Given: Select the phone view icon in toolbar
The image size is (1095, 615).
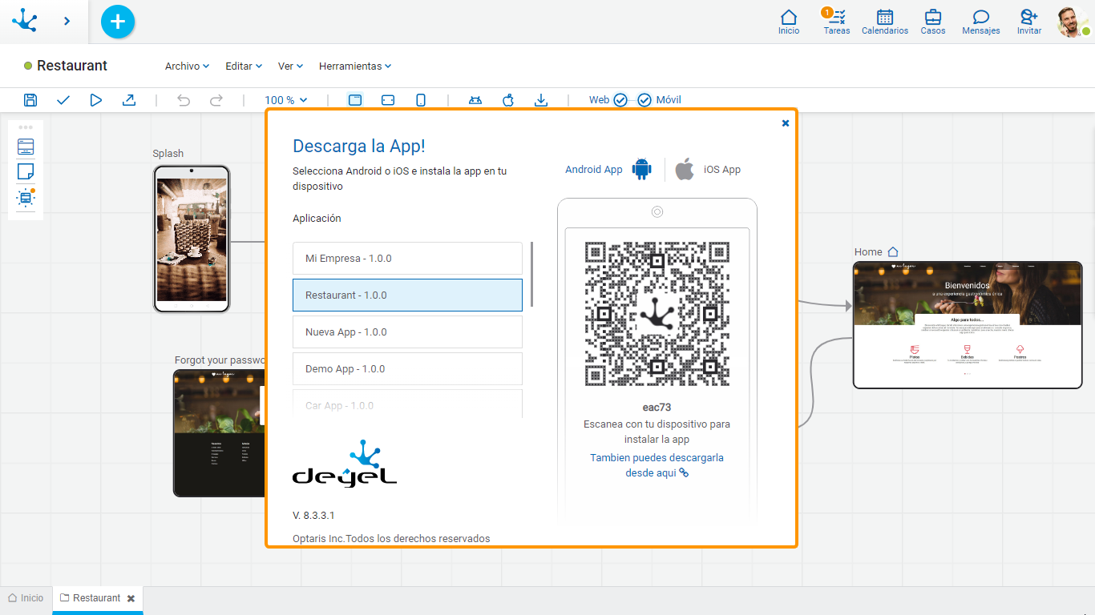Looking at the screenshot, I should pos(421,100).
